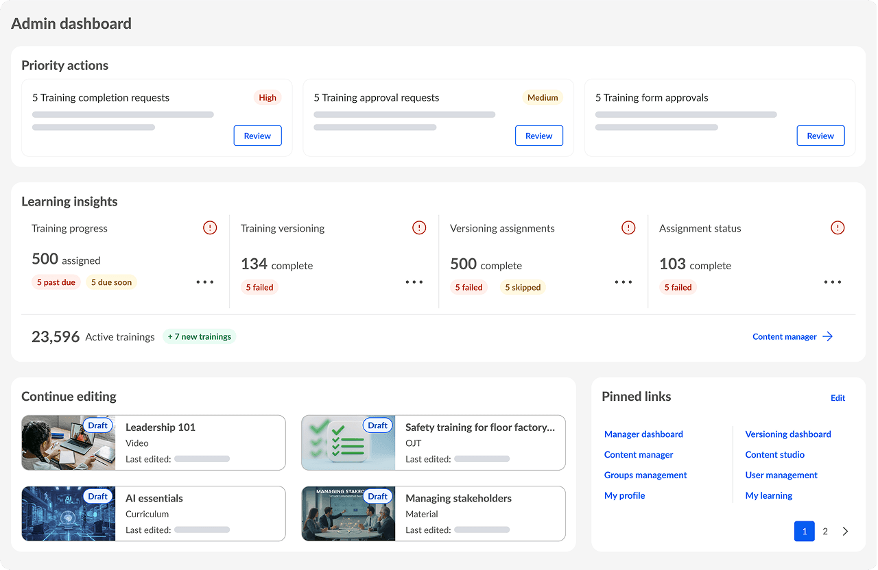
Task: Open the three-dot menu on Training versioning
Action: (414, 282)
